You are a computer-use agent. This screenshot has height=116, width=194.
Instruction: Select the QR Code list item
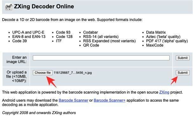pos(91,45)
